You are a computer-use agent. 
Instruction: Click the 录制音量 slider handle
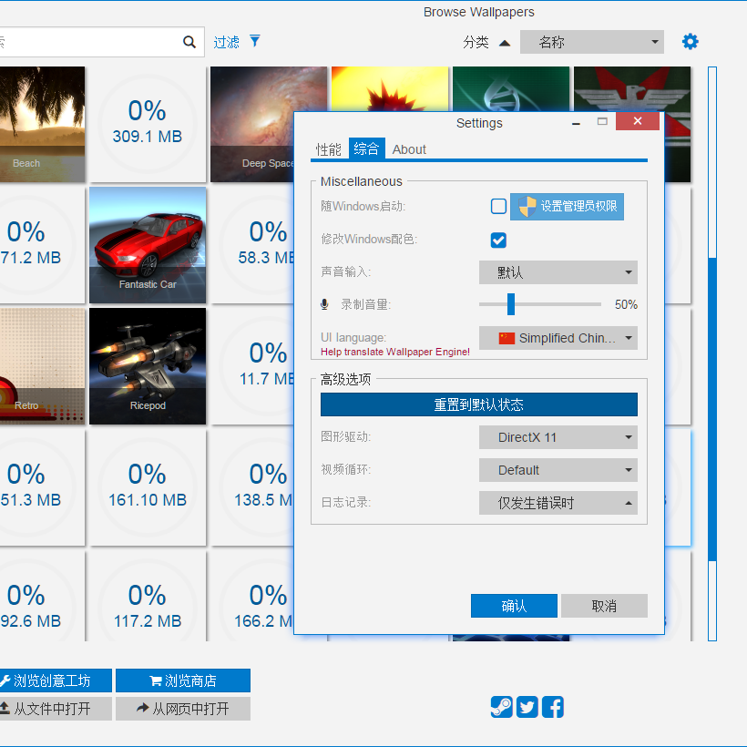pyautogui.click(x=511, y=304)
